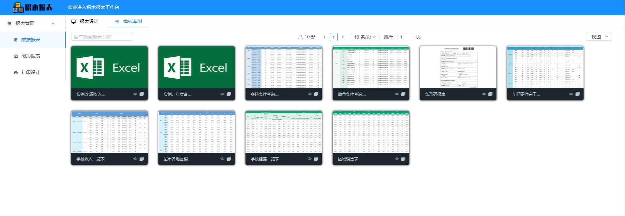Click copy icon on 学校收入一览表 card
This screenshot has height=216, width=625.
coord(141,159)
